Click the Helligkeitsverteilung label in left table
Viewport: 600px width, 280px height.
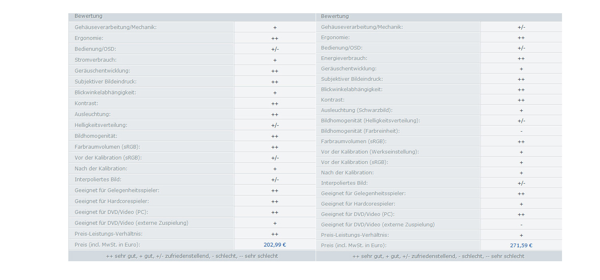pyautogui.click(x=101, y=125)
